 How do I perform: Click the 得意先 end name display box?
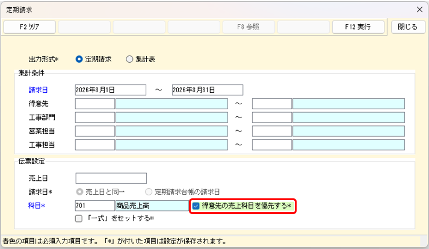pyautogui.click(x=348, y=104)
